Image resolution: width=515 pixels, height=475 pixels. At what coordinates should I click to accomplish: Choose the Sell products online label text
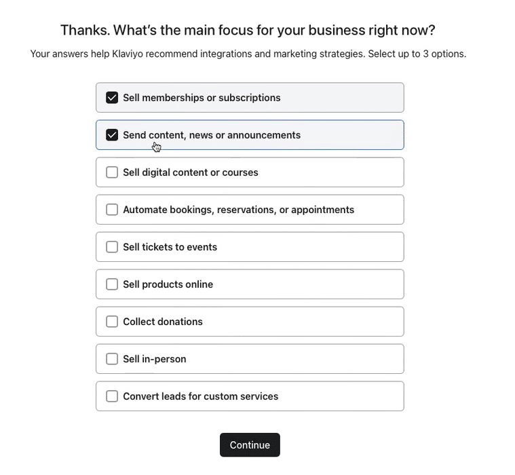168,284
